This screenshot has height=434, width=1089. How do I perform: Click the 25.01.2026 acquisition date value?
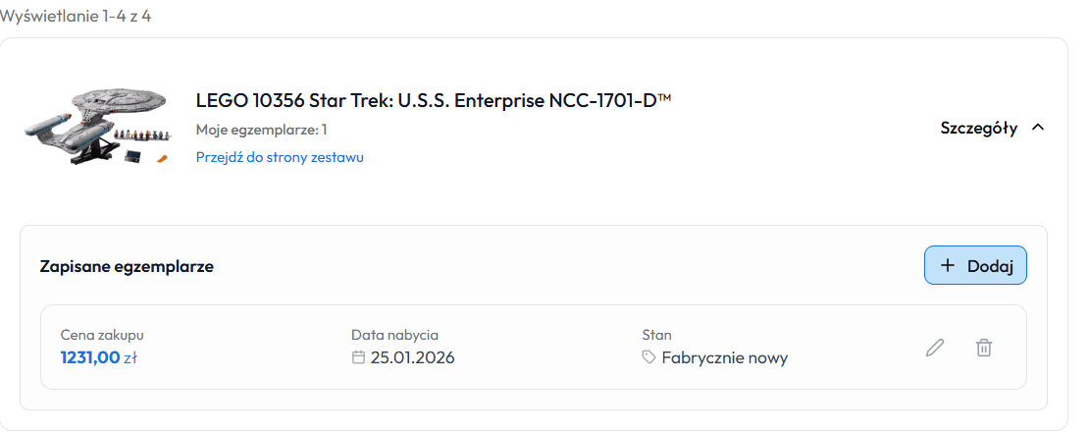point(412,357)
